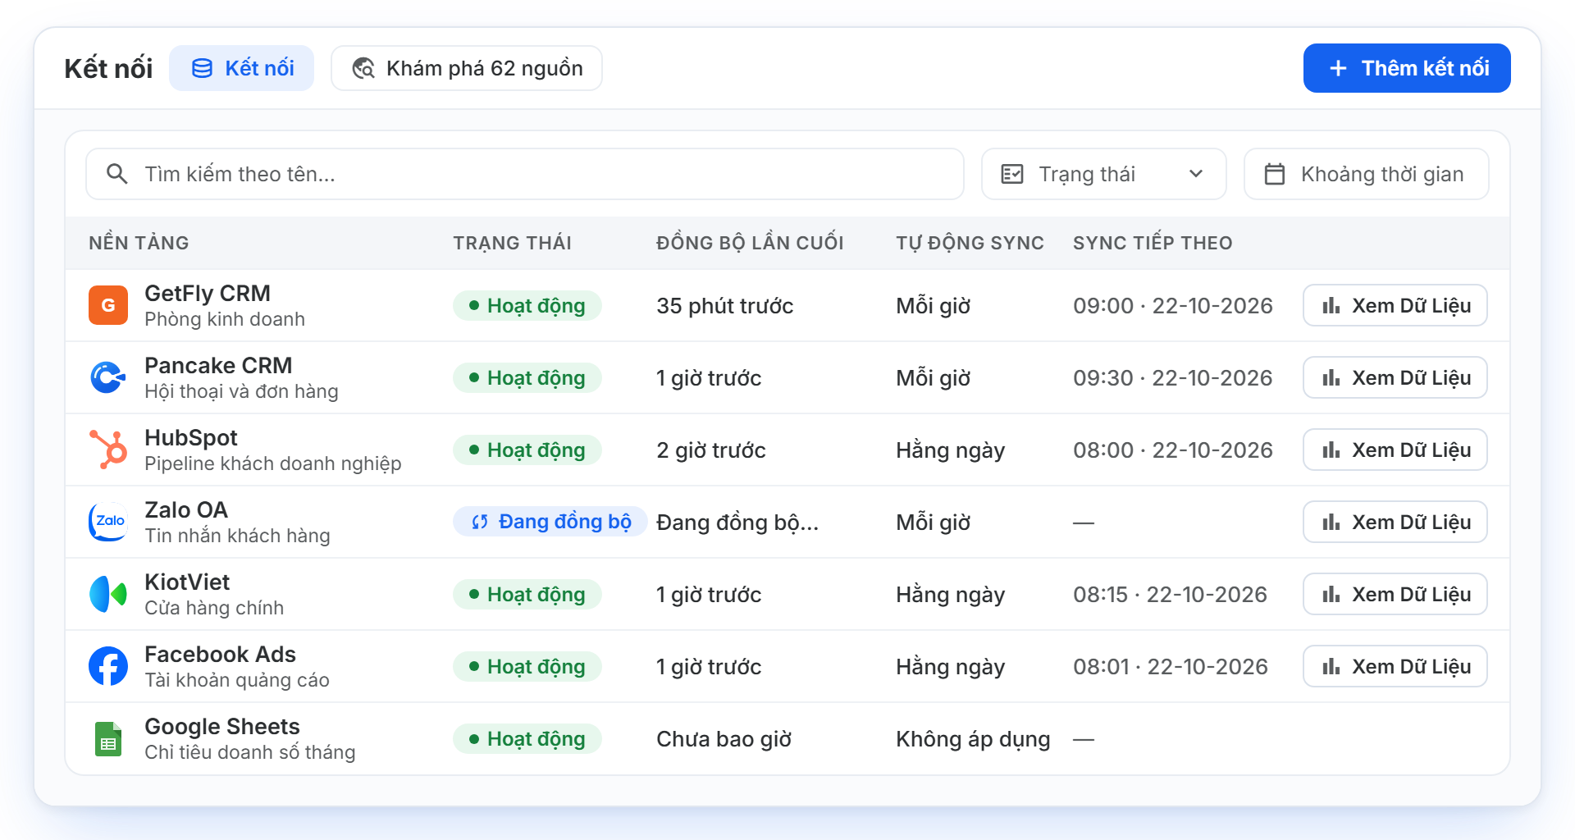Open the Khám phá 62 nguồn tab

[x=467, y=68]
